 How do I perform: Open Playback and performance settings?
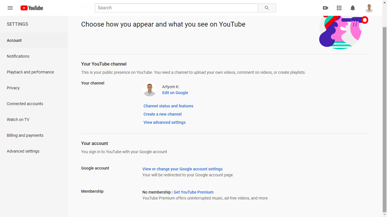tap(30, 72)
